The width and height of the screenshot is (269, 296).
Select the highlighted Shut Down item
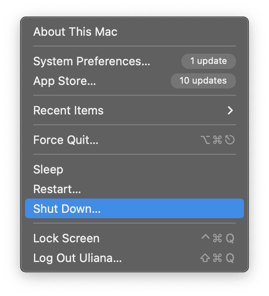(x=67, y=209)
